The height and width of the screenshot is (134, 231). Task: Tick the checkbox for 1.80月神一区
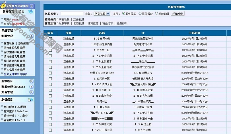(50, 90)
